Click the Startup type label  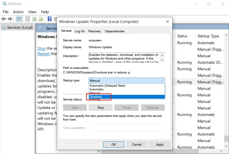pyautogui.click(x=71, y=81)
